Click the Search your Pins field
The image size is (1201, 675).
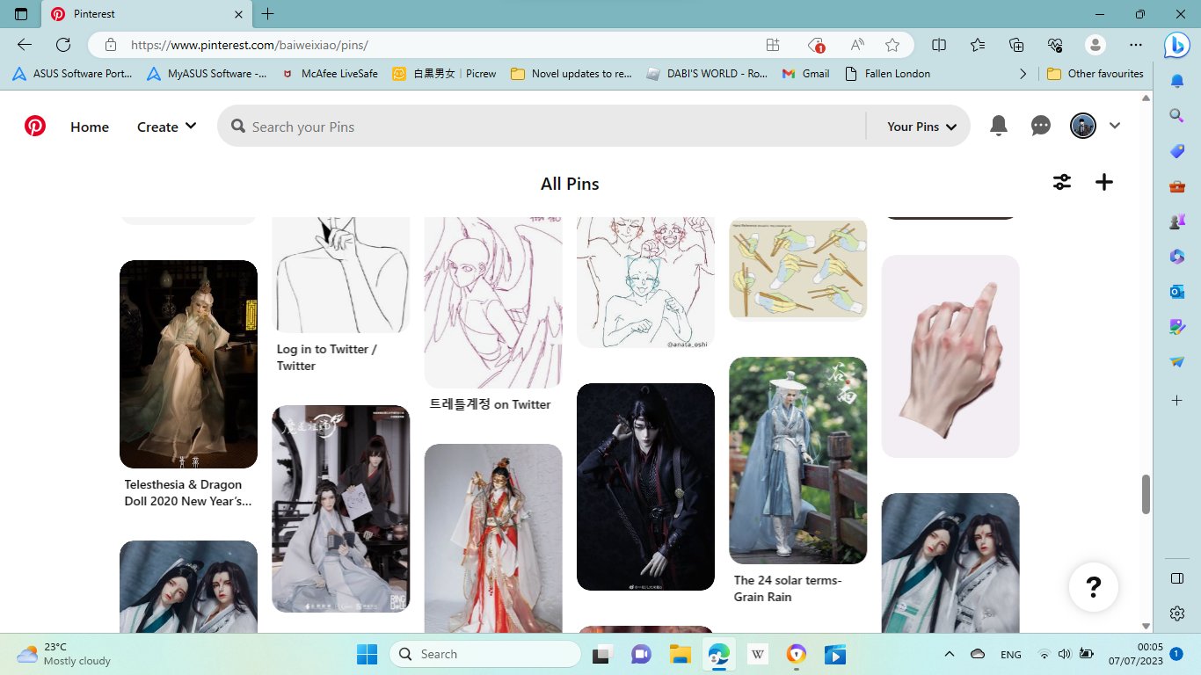tap(545, 127)
